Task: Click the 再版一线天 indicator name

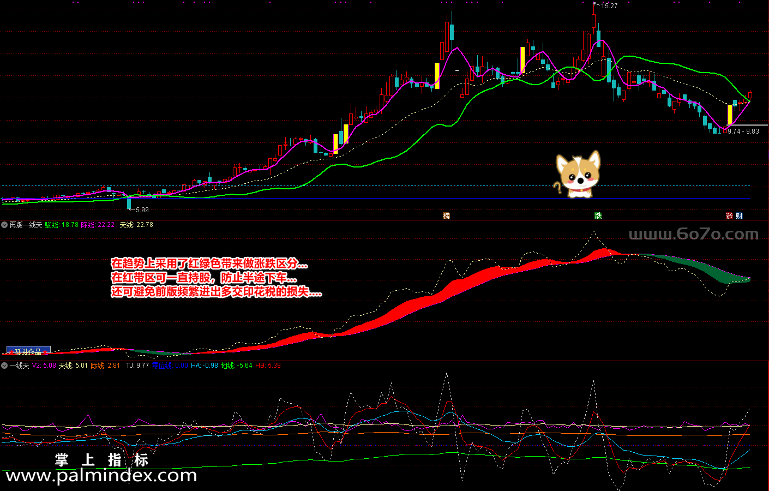Action: point(26,225)
